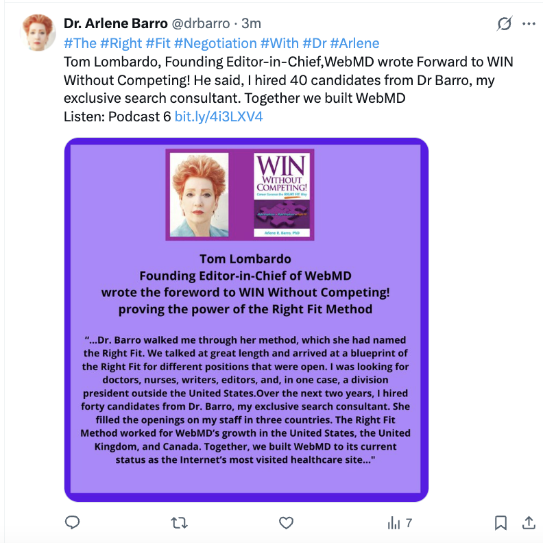This screenshot has width=543, height=543.
Task: Open the #Right hashtag
Action: pyautogui.click(x=121, y=43)
